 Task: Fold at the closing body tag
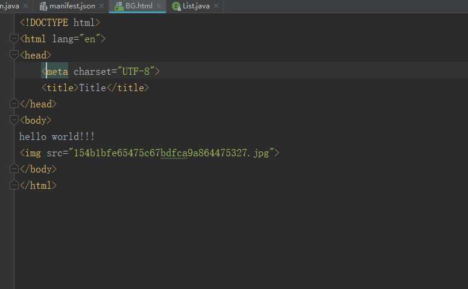pyautogui.click(x=14, y=169)
